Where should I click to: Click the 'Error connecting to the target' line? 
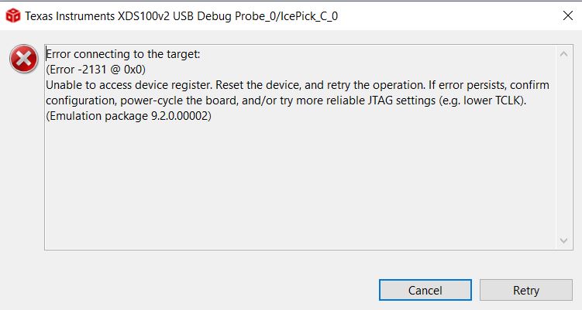tap(123, 54)
